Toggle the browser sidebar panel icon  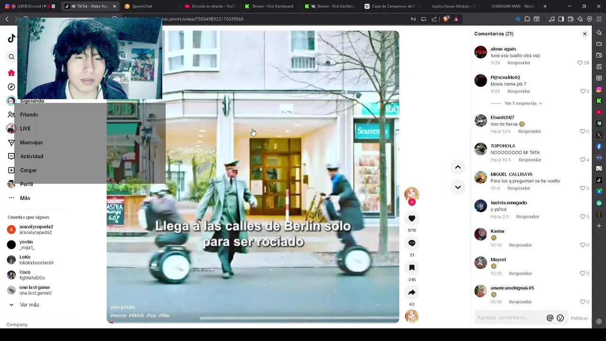[x=561, y=19]
